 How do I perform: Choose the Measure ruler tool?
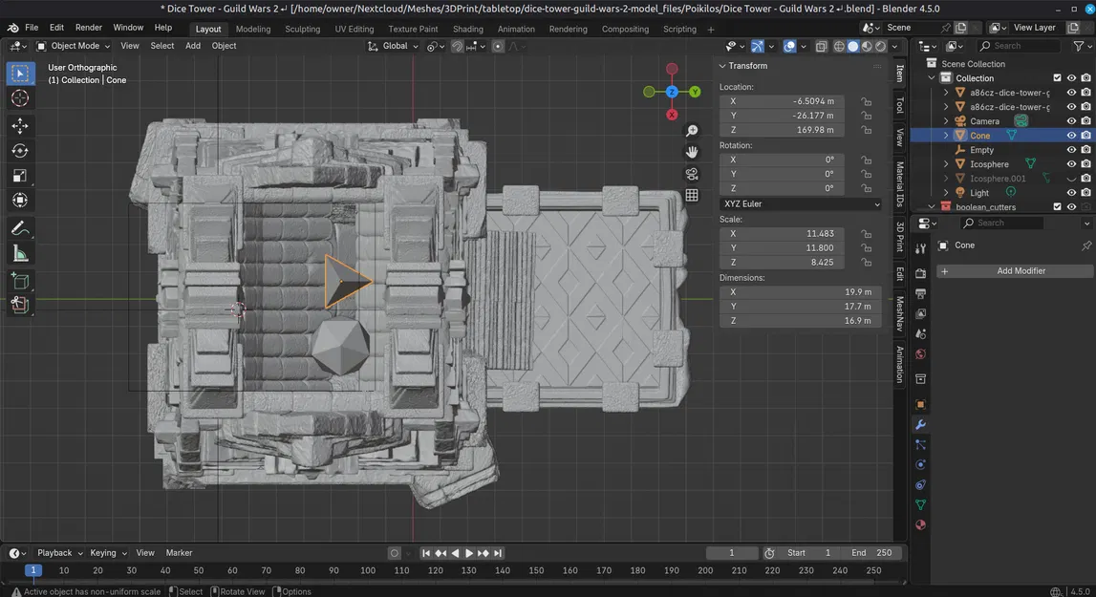(19, 253)
